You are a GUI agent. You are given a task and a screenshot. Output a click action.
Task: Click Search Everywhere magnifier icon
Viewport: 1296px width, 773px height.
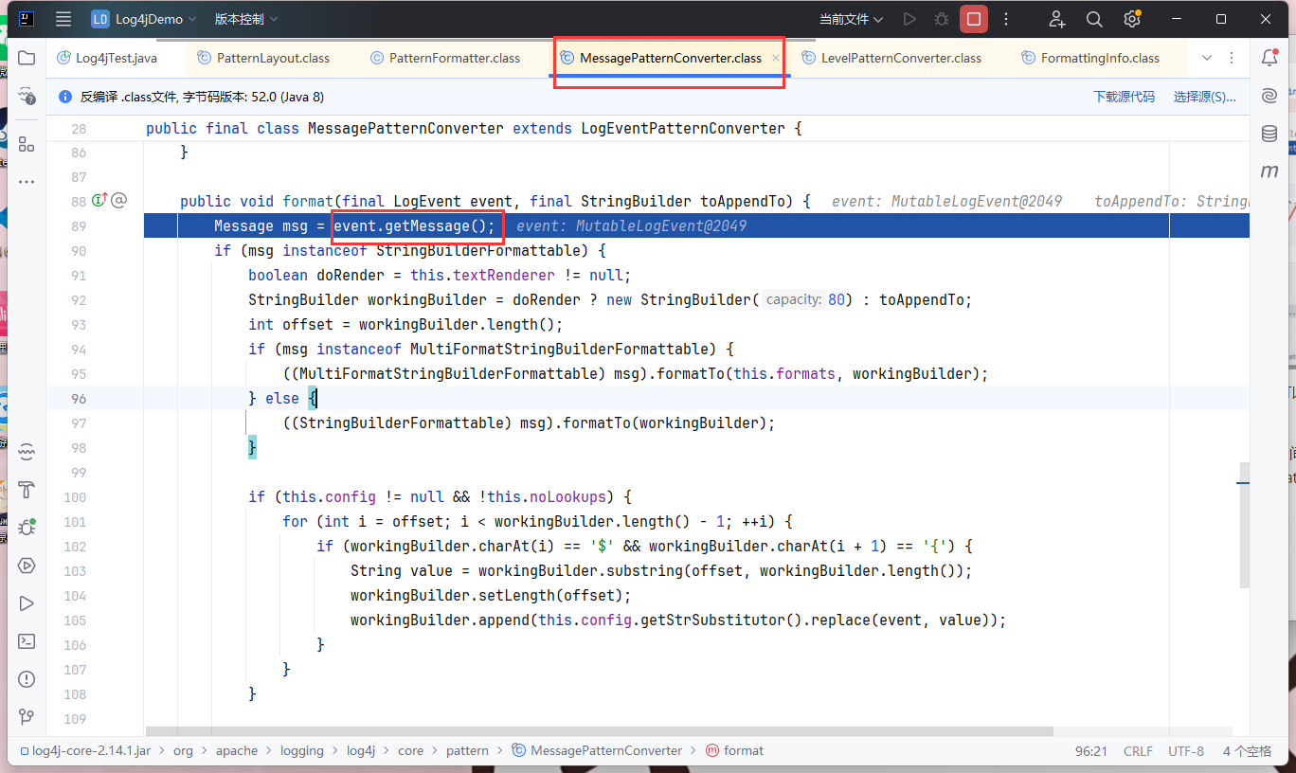[x=1094, y=19]
